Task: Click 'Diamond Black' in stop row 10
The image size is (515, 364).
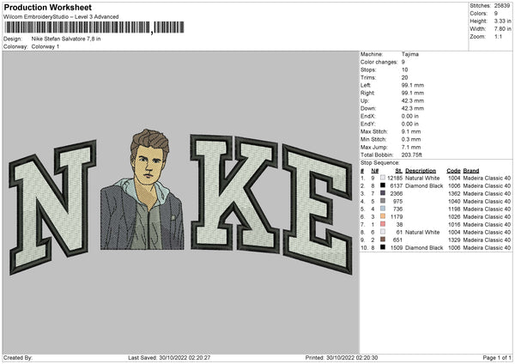Action: point(424,248)
